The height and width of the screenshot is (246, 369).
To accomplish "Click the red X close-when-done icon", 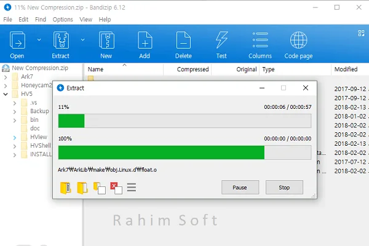I will (x=116, y=188).
